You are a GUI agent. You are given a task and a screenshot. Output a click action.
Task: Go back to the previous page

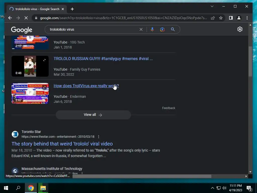tap(10, 18)
